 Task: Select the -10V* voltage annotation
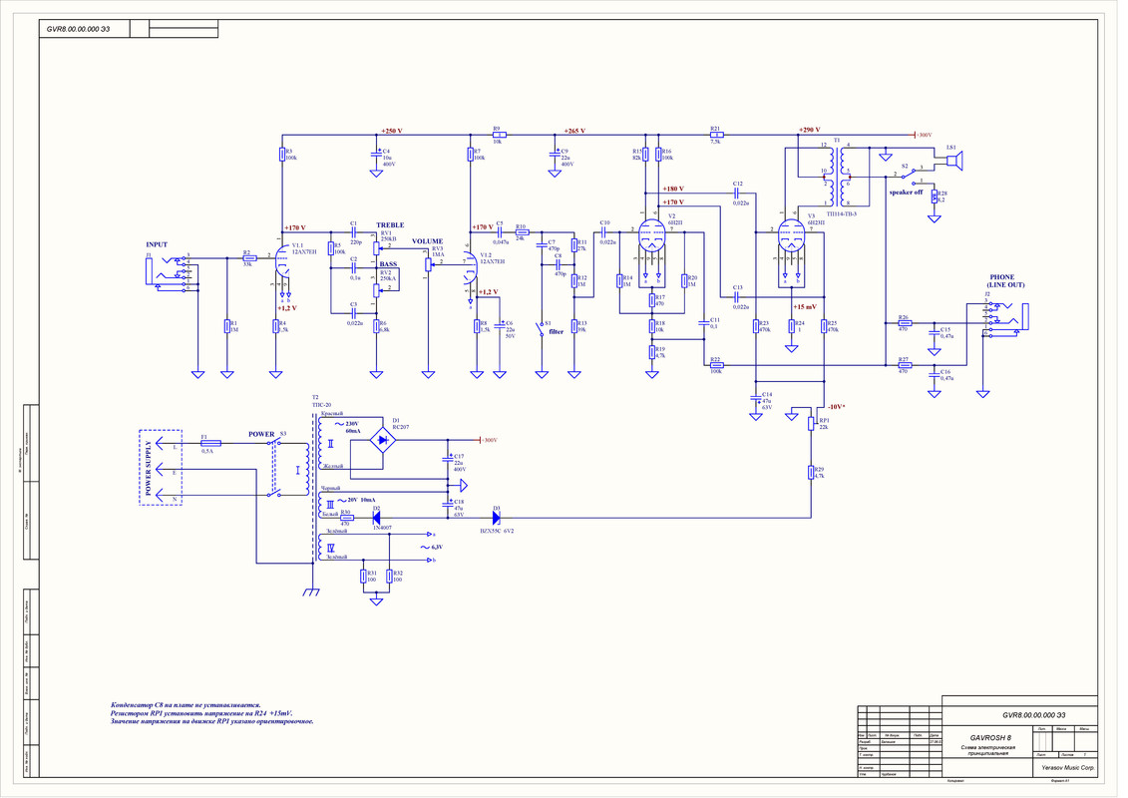(x=837, y=407)
